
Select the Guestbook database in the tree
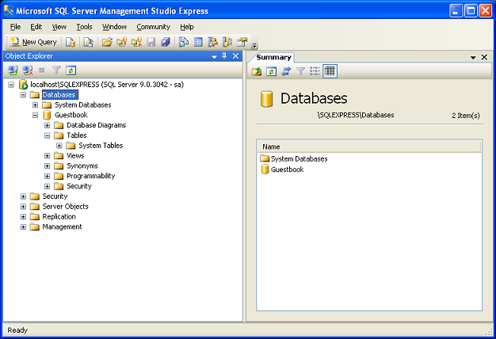(71, 115)
